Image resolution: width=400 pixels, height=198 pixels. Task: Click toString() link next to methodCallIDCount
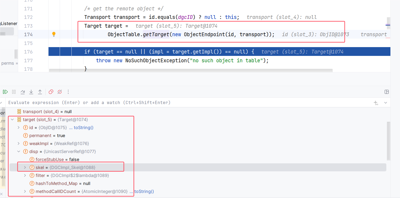click(144, 192)
